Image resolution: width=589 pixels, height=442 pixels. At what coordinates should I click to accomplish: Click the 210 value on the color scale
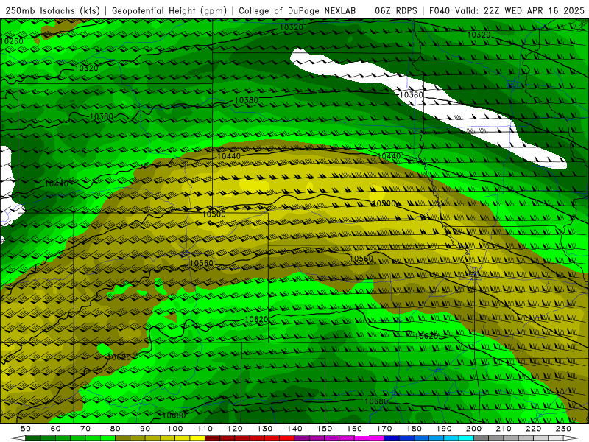tap(504, 429)
